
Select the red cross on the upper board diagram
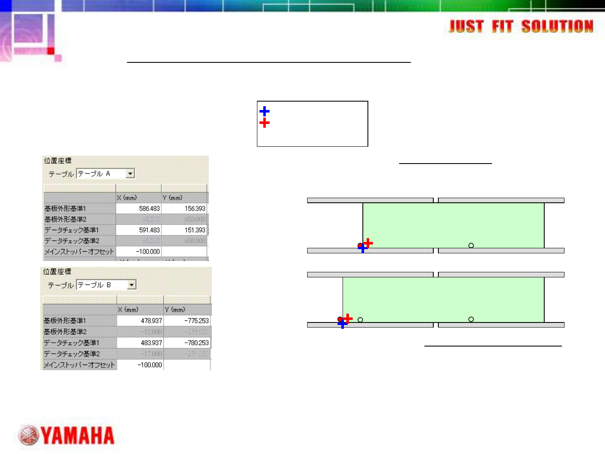coord(368,243)
